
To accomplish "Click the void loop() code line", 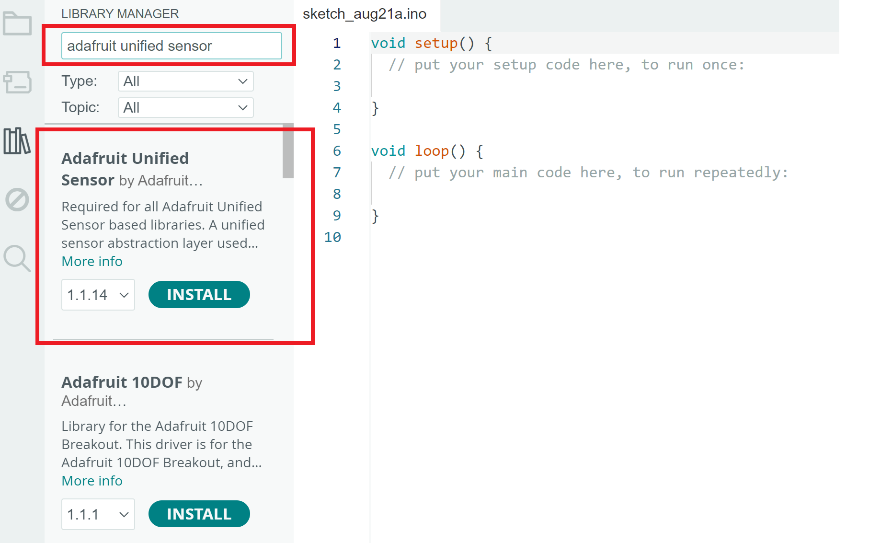I will (427, 151).
